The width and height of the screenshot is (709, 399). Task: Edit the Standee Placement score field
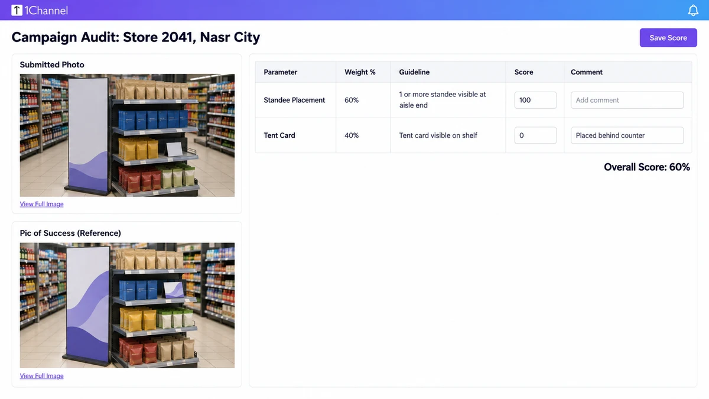pos(535,100)
